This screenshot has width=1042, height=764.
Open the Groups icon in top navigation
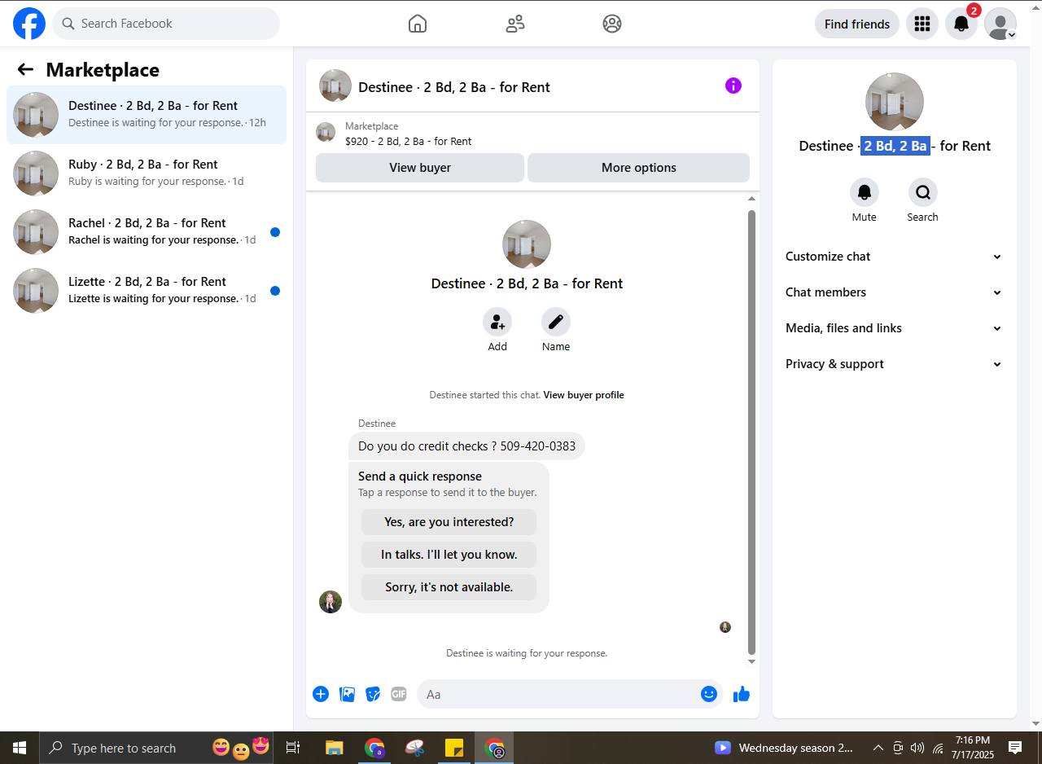pyautogui.click(x=612, y=24)
